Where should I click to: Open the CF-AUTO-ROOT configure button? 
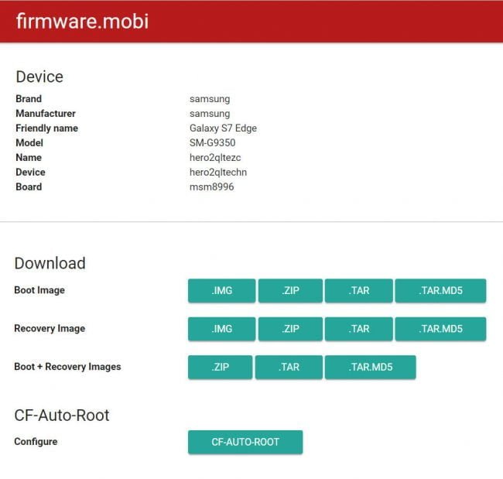click(x=245, y=442)
